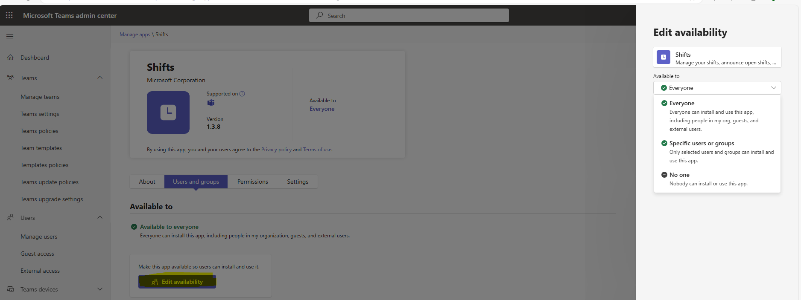Image resolution: width=801 pixels, height=300 pixels.
Task: Open Teams settings page
Action: click(40, 114)
